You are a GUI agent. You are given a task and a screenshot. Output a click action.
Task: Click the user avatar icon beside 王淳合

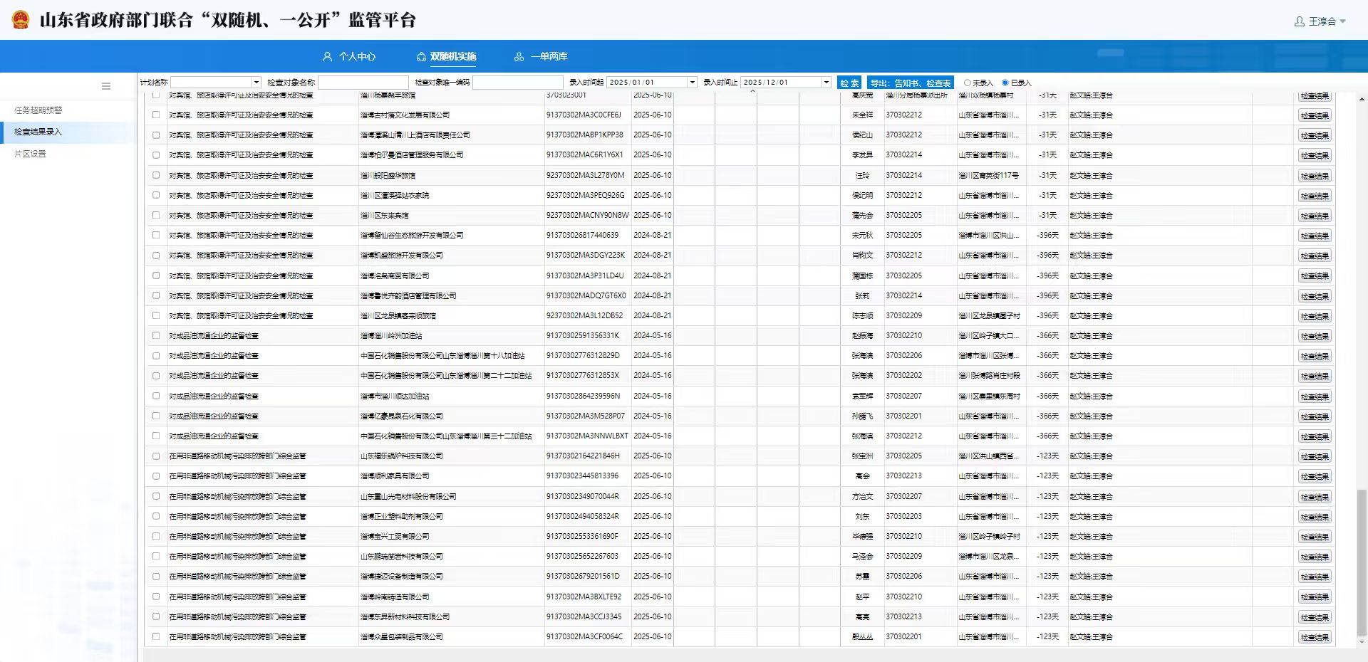point(1299,21)
